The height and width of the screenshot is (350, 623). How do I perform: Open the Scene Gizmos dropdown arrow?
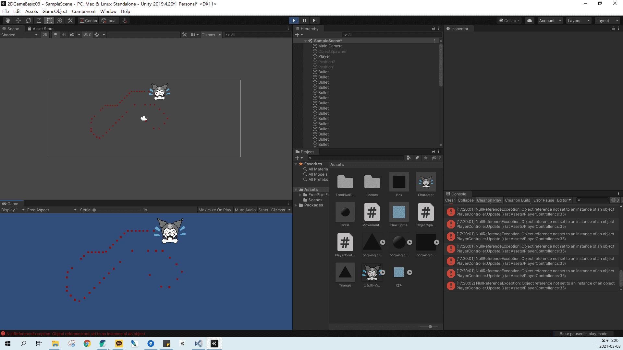point(220,35)
